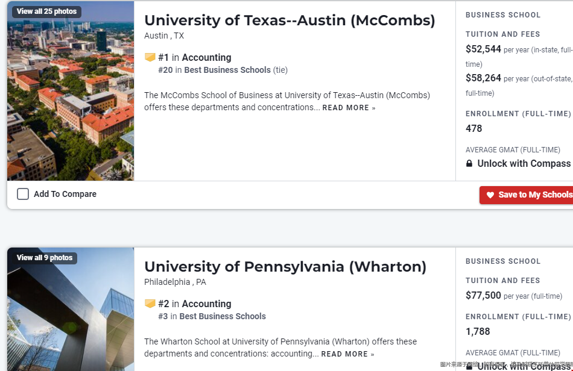This screenshot has height=371, width=573.
Task: Click Unlock with Compass for McCombs GMAT
Action: 524,164
